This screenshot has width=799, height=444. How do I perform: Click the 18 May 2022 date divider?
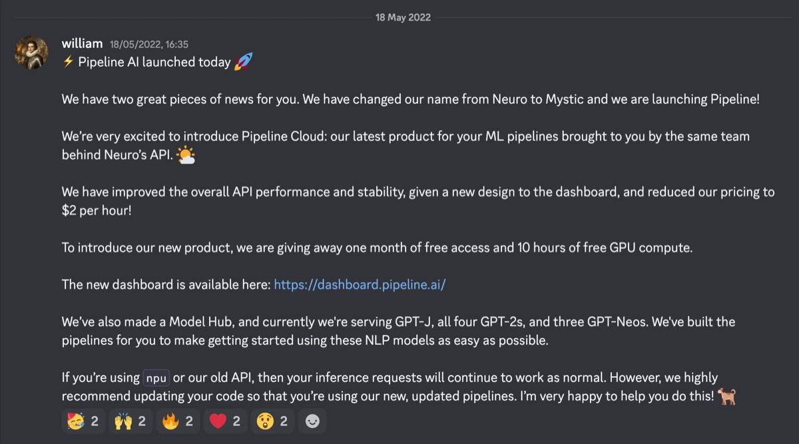tap(403, 17)
